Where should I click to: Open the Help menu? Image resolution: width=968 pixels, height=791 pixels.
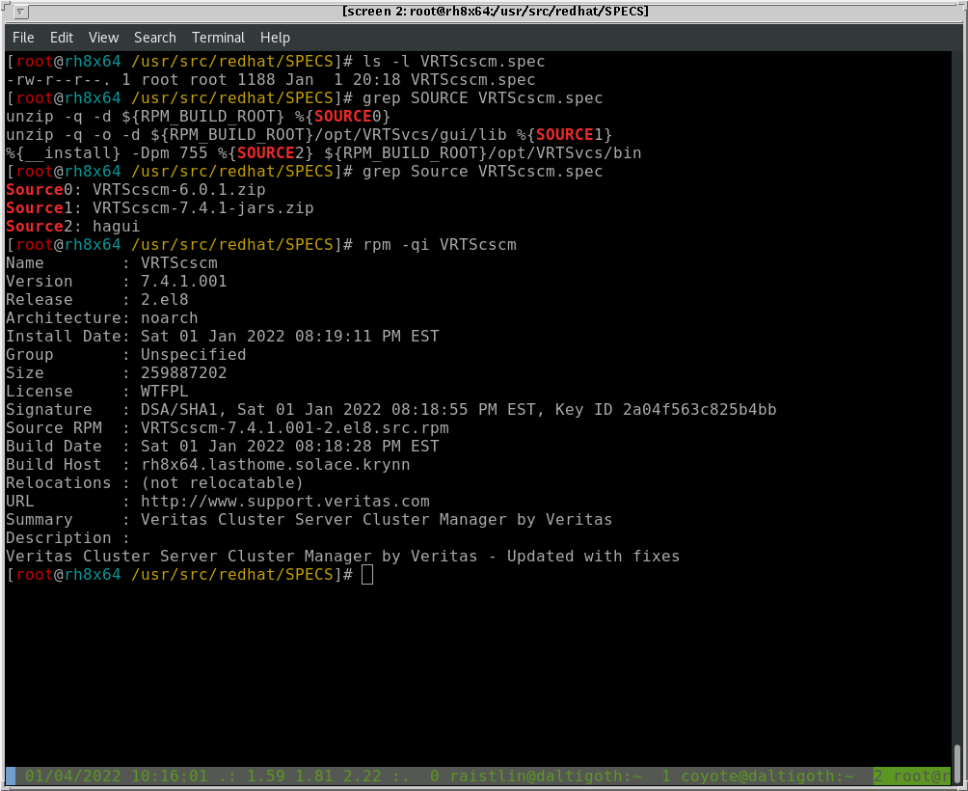click(x=275, y=38)
